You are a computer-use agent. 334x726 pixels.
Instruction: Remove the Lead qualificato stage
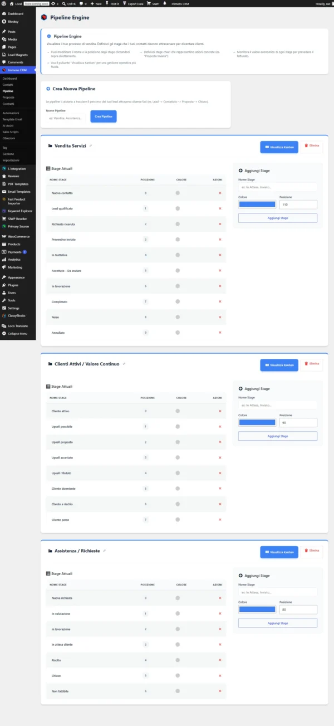coord(220,208)
